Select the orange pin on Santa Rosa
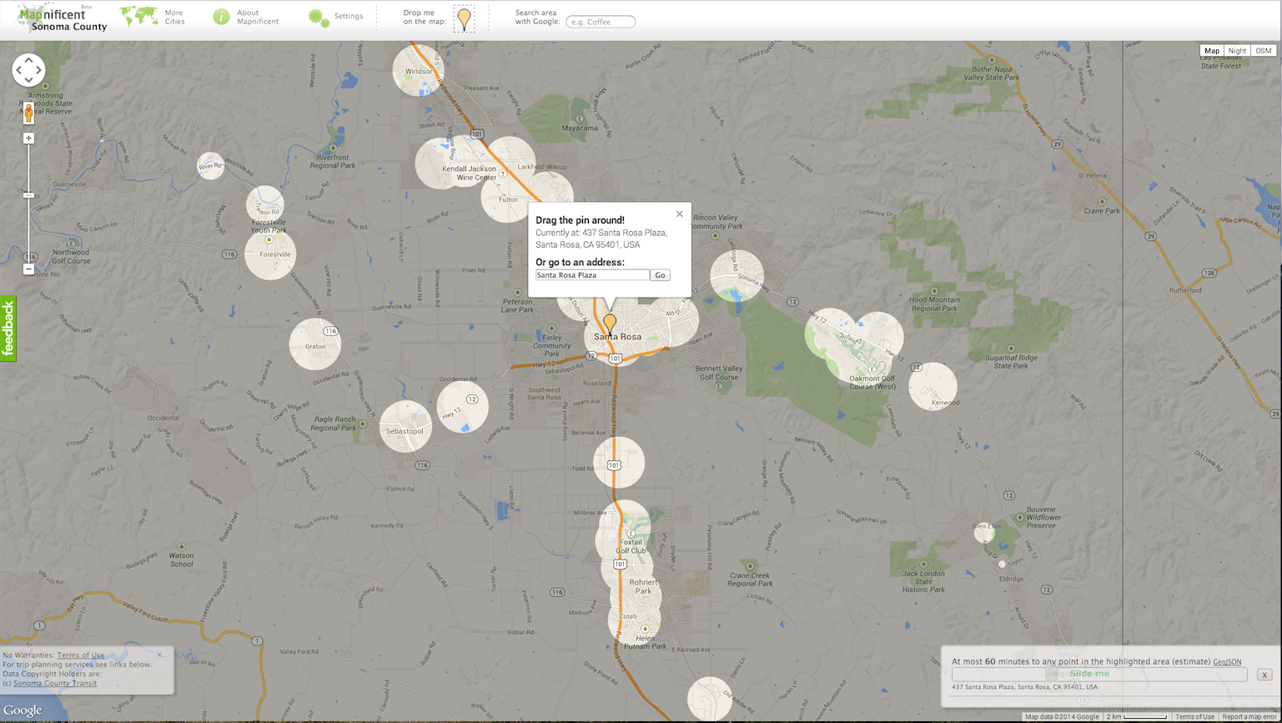Viewport: 1282px width, 723px height. 610,323
